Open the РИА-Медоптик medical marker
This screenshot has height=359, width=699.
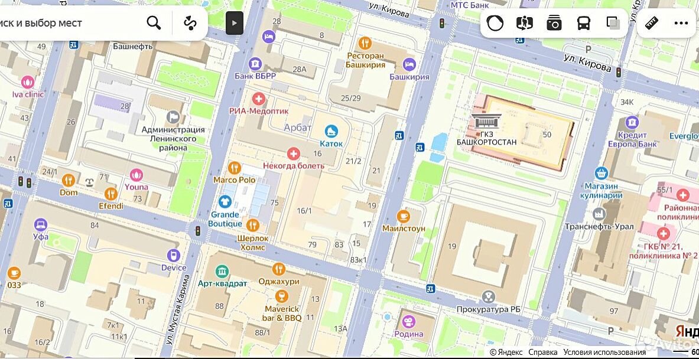pos(258,99)
